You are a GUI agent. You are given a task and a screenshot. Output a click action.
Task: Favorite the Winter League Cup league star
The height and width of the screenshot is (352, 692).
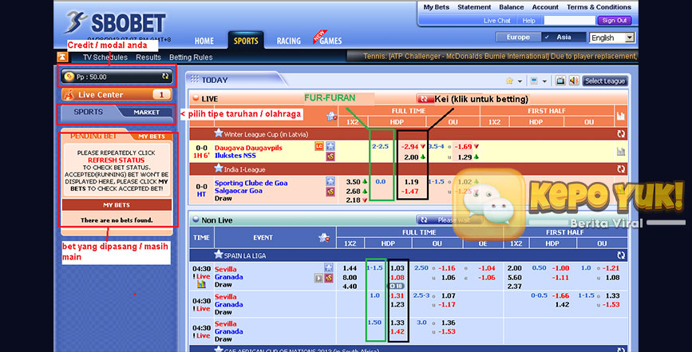pos(219,133)
